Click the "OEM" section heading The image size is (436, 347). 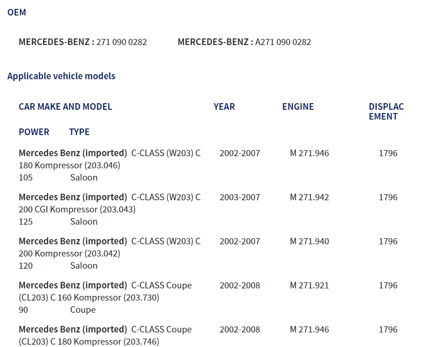click(17, 12)
